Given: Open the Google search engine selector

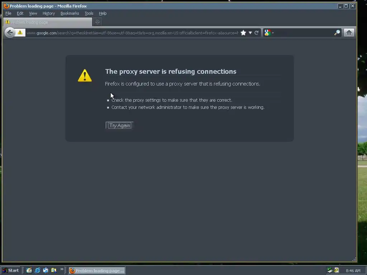Looking at the screenshot, I should coord(269,33).
